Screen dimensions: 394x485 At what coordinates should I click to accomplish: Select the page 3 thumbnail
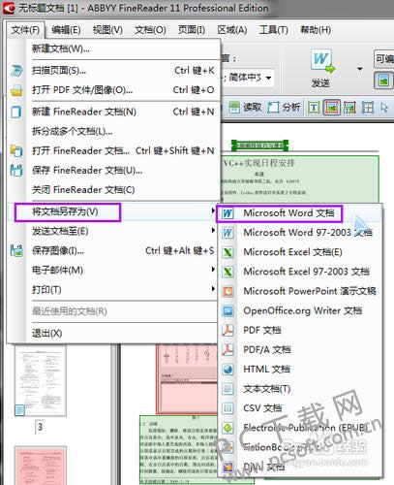[41, 380]
